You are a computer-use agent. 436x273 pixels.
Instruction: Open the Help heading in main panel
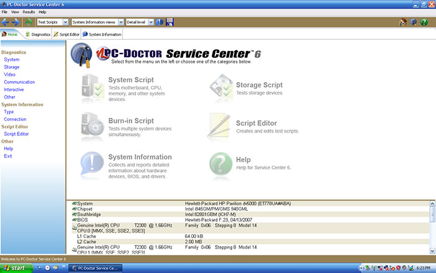pos(244,160)
